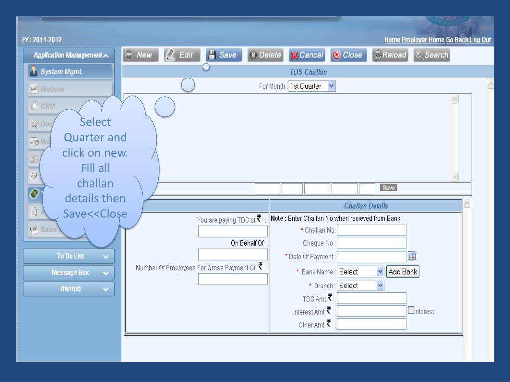Click the page scrollbar up arrow at the right edge
The width and height of the screenshot is (510, 382).
click(491, 84)
